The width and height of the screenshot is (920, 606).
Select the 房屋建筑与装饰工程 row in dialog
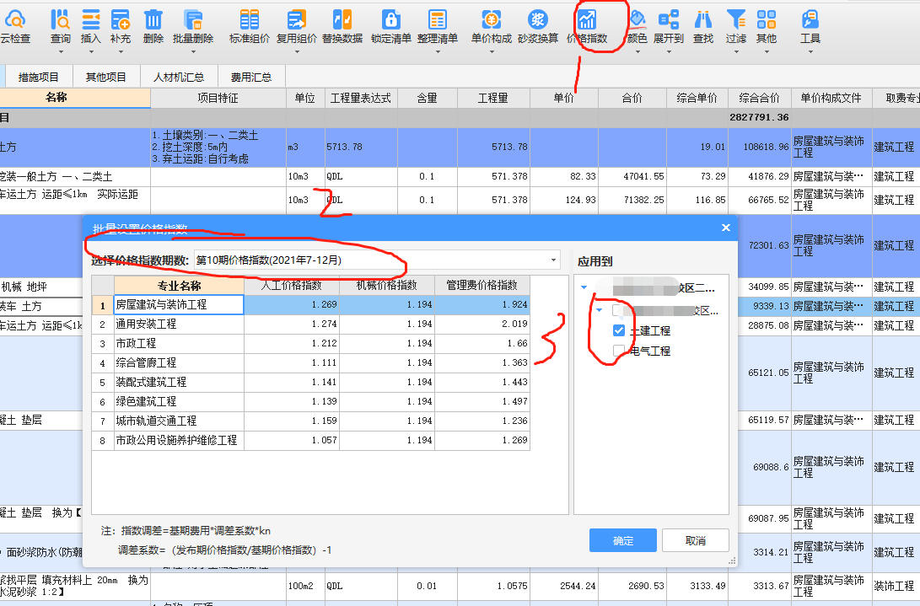(x=311, y=304)
